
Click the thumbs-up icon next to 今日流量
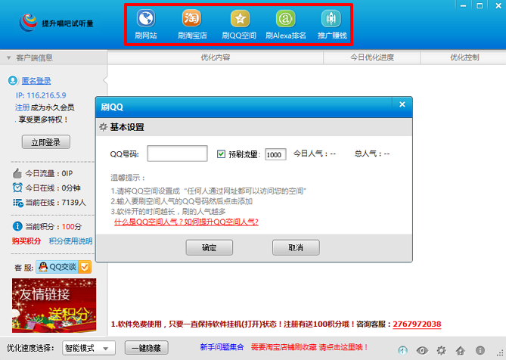[17, 173]
